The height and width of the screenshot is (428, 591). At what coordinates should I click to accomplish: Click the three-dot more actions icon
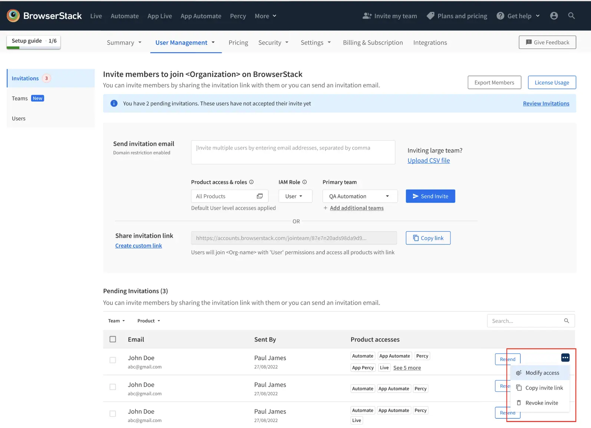click(x=565, y=358)
